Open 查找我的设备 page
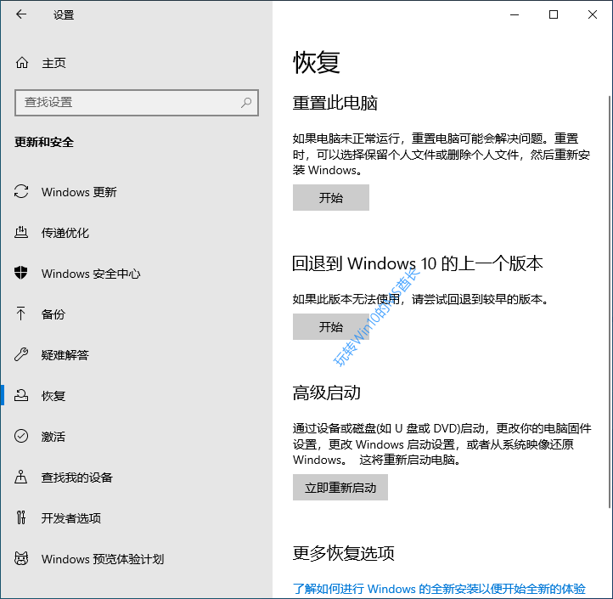 pos(77,478)
